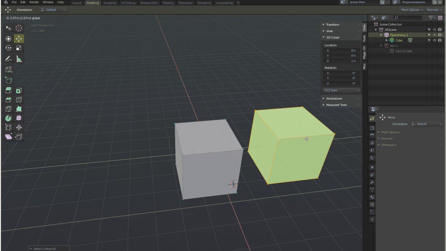Screen dimensions: 446x251
Task: Pick the Scale tool
Action: 19,48
